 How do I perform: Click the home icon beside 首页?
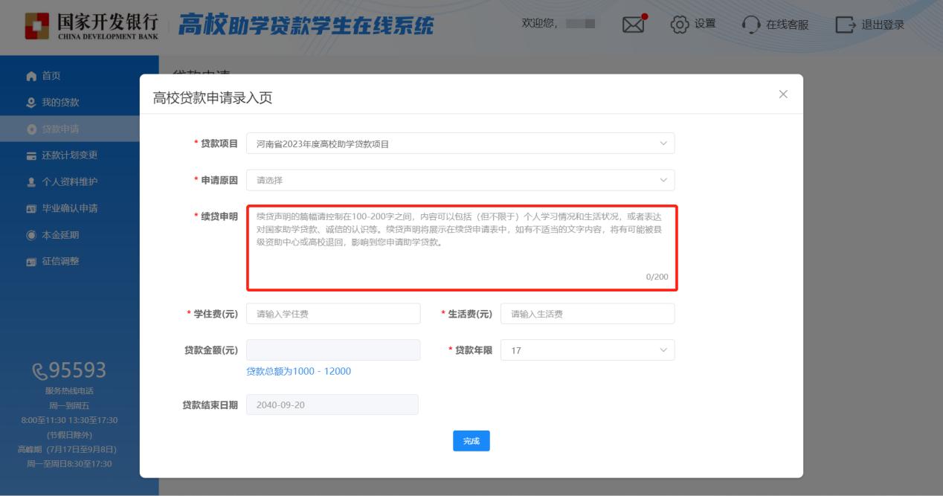point(30,76)
